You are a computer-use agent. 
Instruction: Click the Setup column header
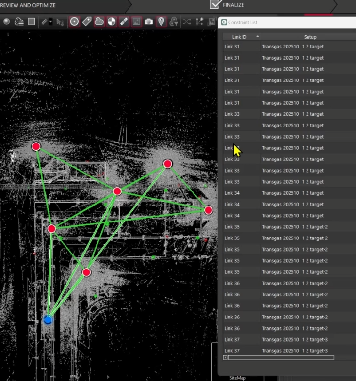coord(310,37)
